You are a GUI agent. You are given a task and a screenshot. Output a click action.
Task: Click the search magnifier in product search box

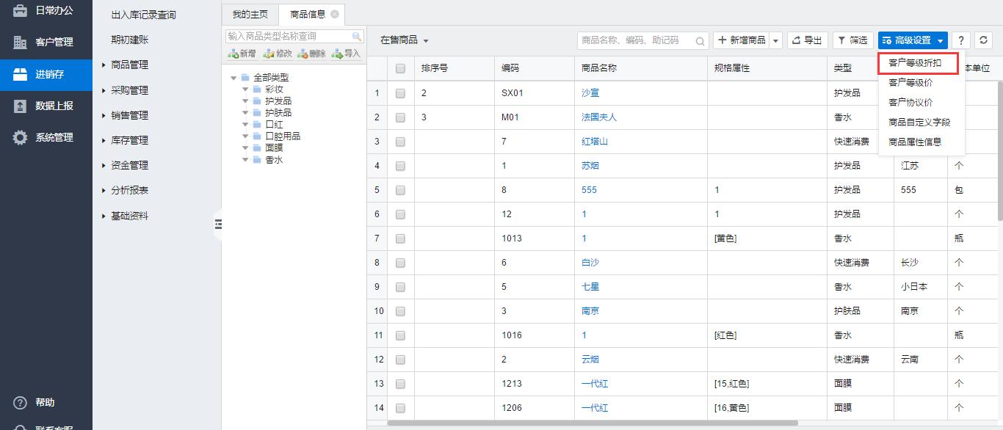[700, 41]
